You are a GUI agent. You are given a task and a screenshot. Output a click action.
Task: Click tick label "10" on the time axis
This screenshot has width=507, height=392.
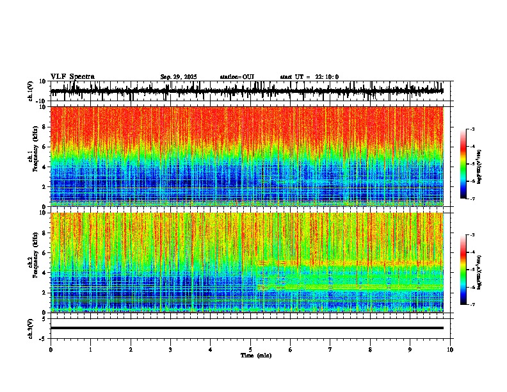[450, 350]
